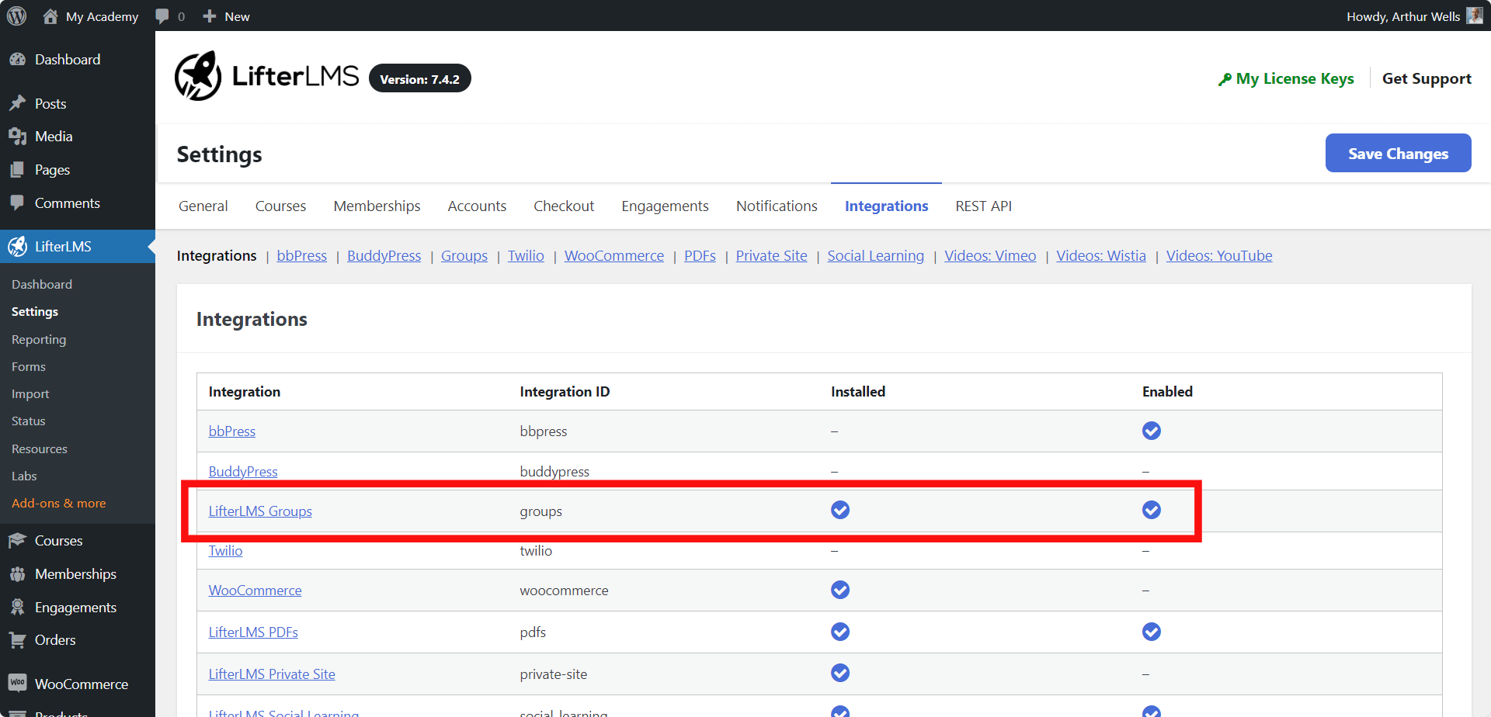Screen dimensions: 1491x717
Task: Click the Memberships group icon
Action: coord(17,574)
